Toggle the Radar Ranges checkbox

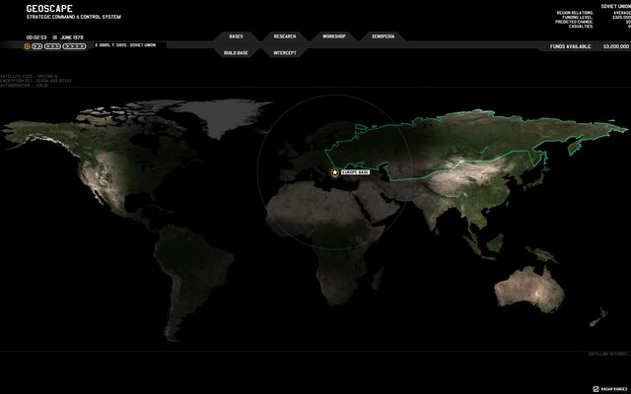pos(596,389)
